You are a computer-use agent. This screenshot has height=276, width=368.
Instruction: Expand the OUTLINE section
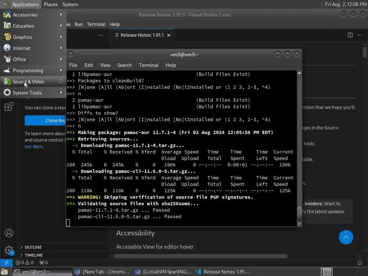(63, 247)
